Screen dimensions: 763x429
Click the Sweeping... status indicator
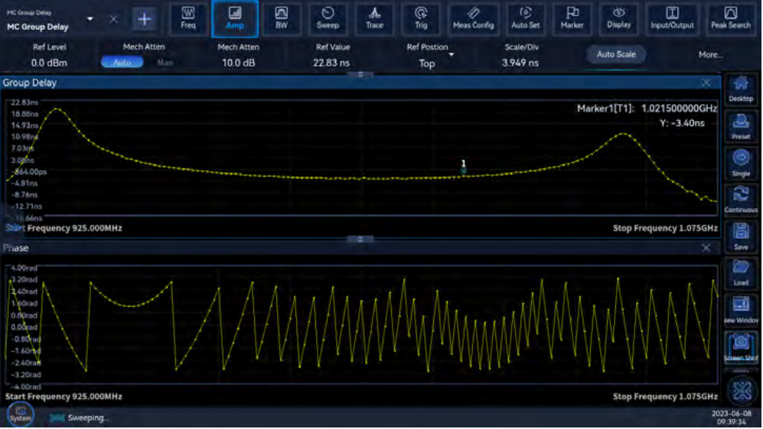pyautogui.click(x=80, y=418)
